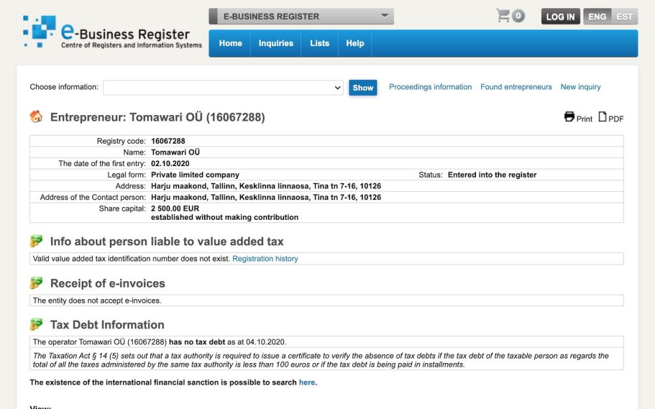Click 'The date of the first entry:' label

(102, 164)
